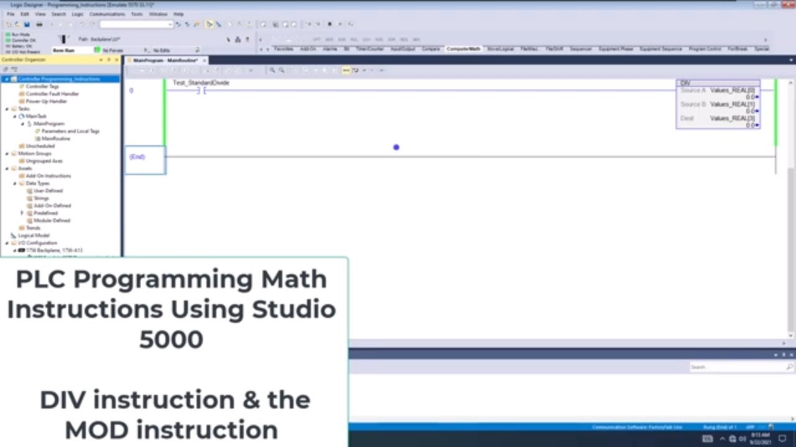
Task: Expand the Predefined data types node
Action: point(22,213)
